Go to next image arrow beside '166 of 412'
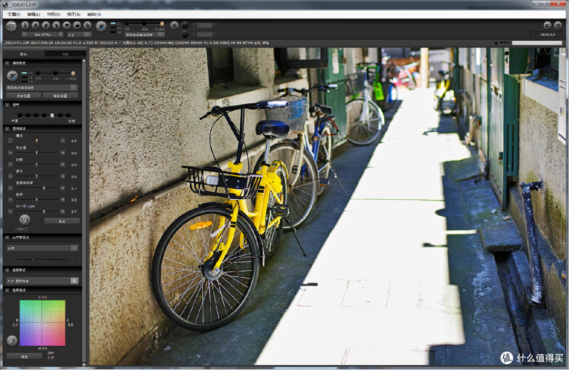Screen dimensions: 569x370 pyautogui.click(x=61, y=34)
